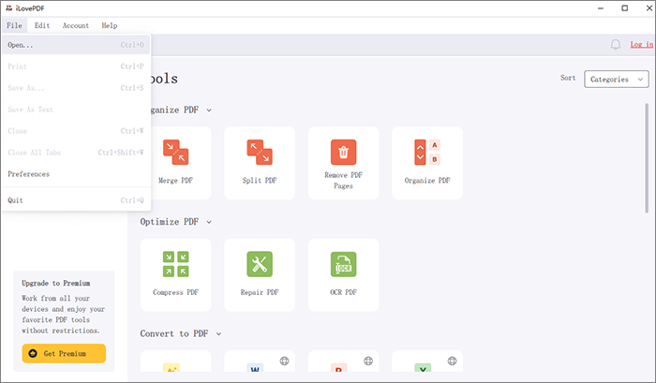Open the Excel to PDF card
Screen dimensions: 656x383
tap(427, 361)
